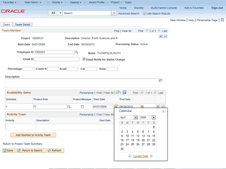Click the Employee ID lookup magnifier

(x=77, y=52)
